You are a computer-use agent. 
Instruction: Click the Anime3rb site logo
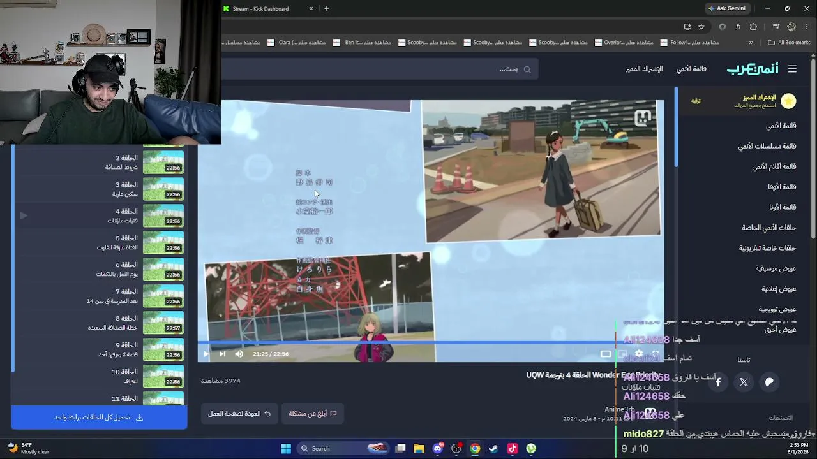coord(753,69)
